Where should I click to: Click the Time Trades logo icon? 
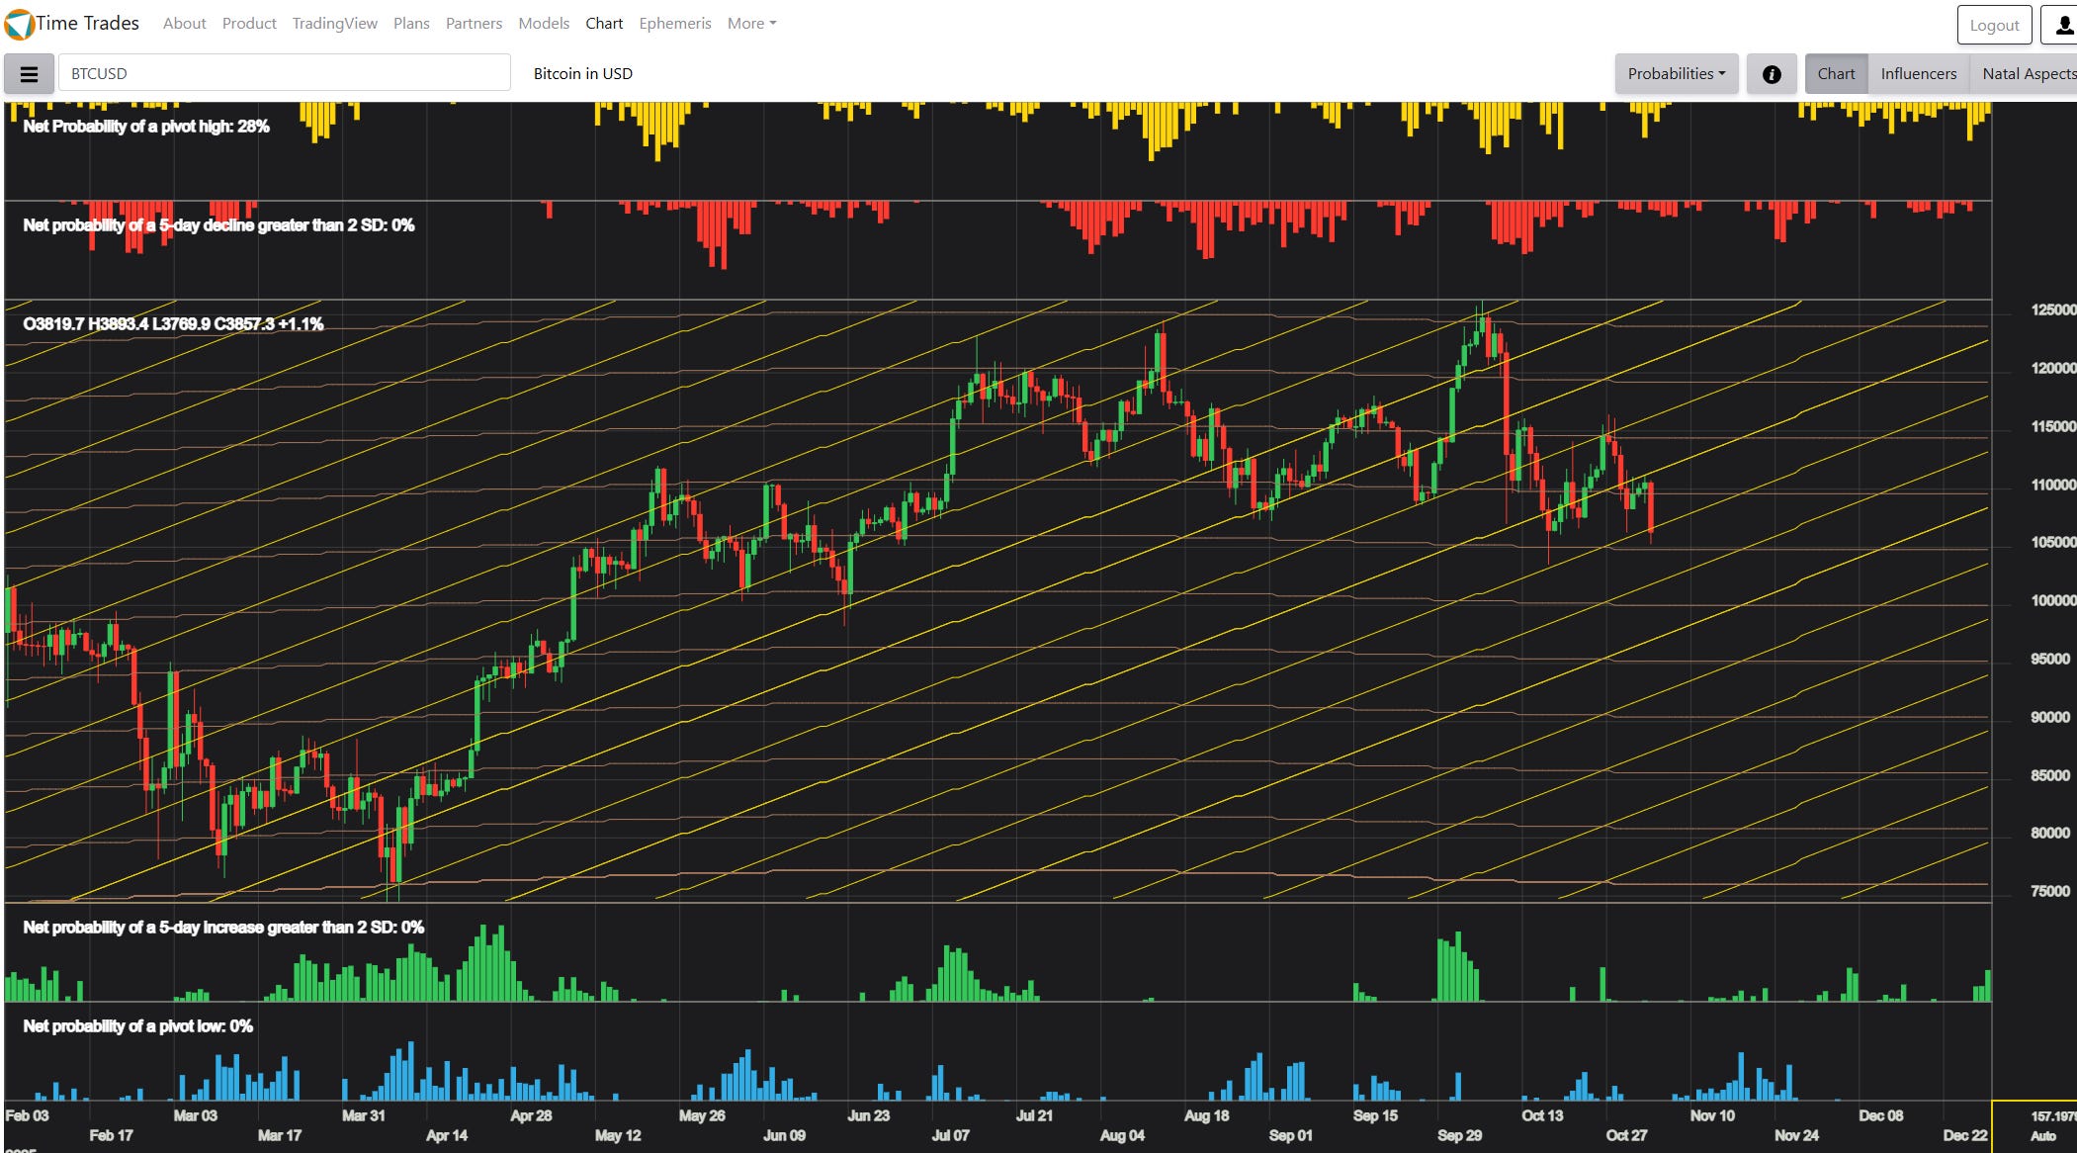(x=19, y=24)
